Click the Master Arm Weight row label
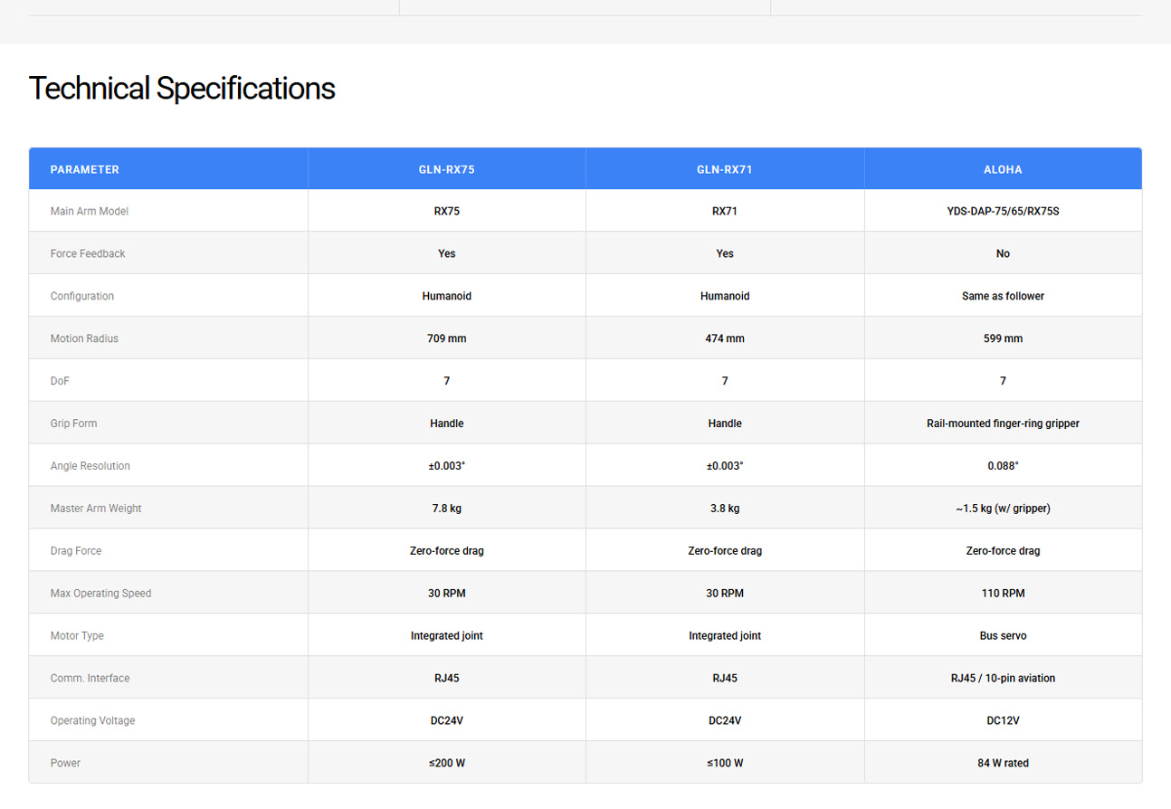The height and width of the screenshot is (809, 1171). [x=96, y=509]
